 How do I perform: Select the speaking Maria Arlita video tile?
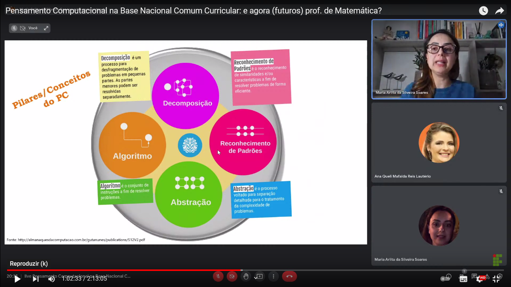439,59
